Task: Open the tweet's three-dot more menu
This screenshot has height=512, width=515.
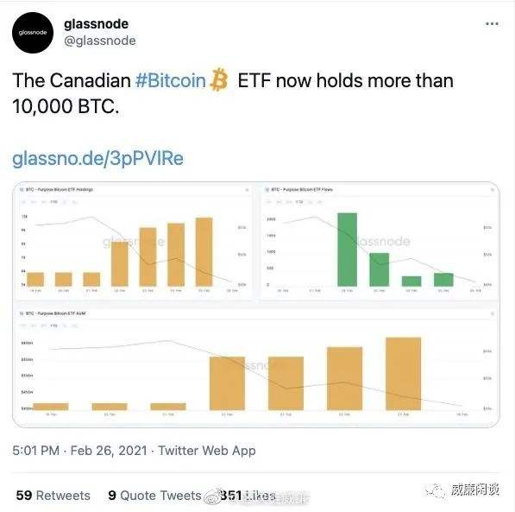Action: tap(492, 23)
